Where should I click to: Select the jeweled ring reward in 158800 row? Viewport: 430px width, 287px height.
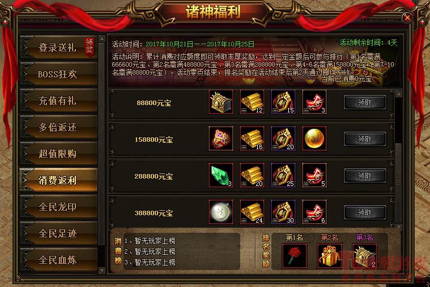pyautogui.click(x=221, y=138)
